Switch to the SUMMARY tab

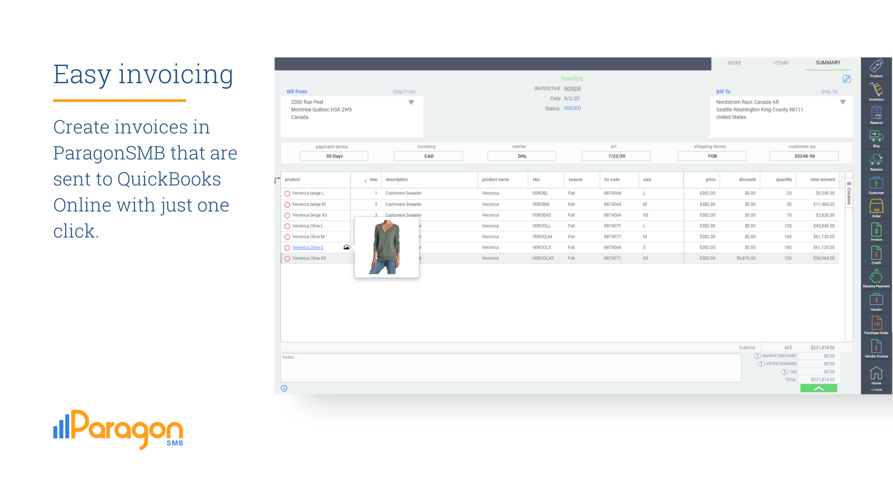pyautogui.click(x=828, y=63)
